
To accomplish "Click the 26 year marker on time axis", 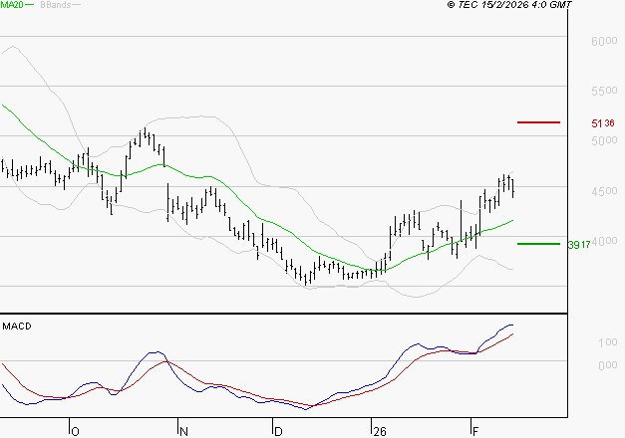I will 380,432.
